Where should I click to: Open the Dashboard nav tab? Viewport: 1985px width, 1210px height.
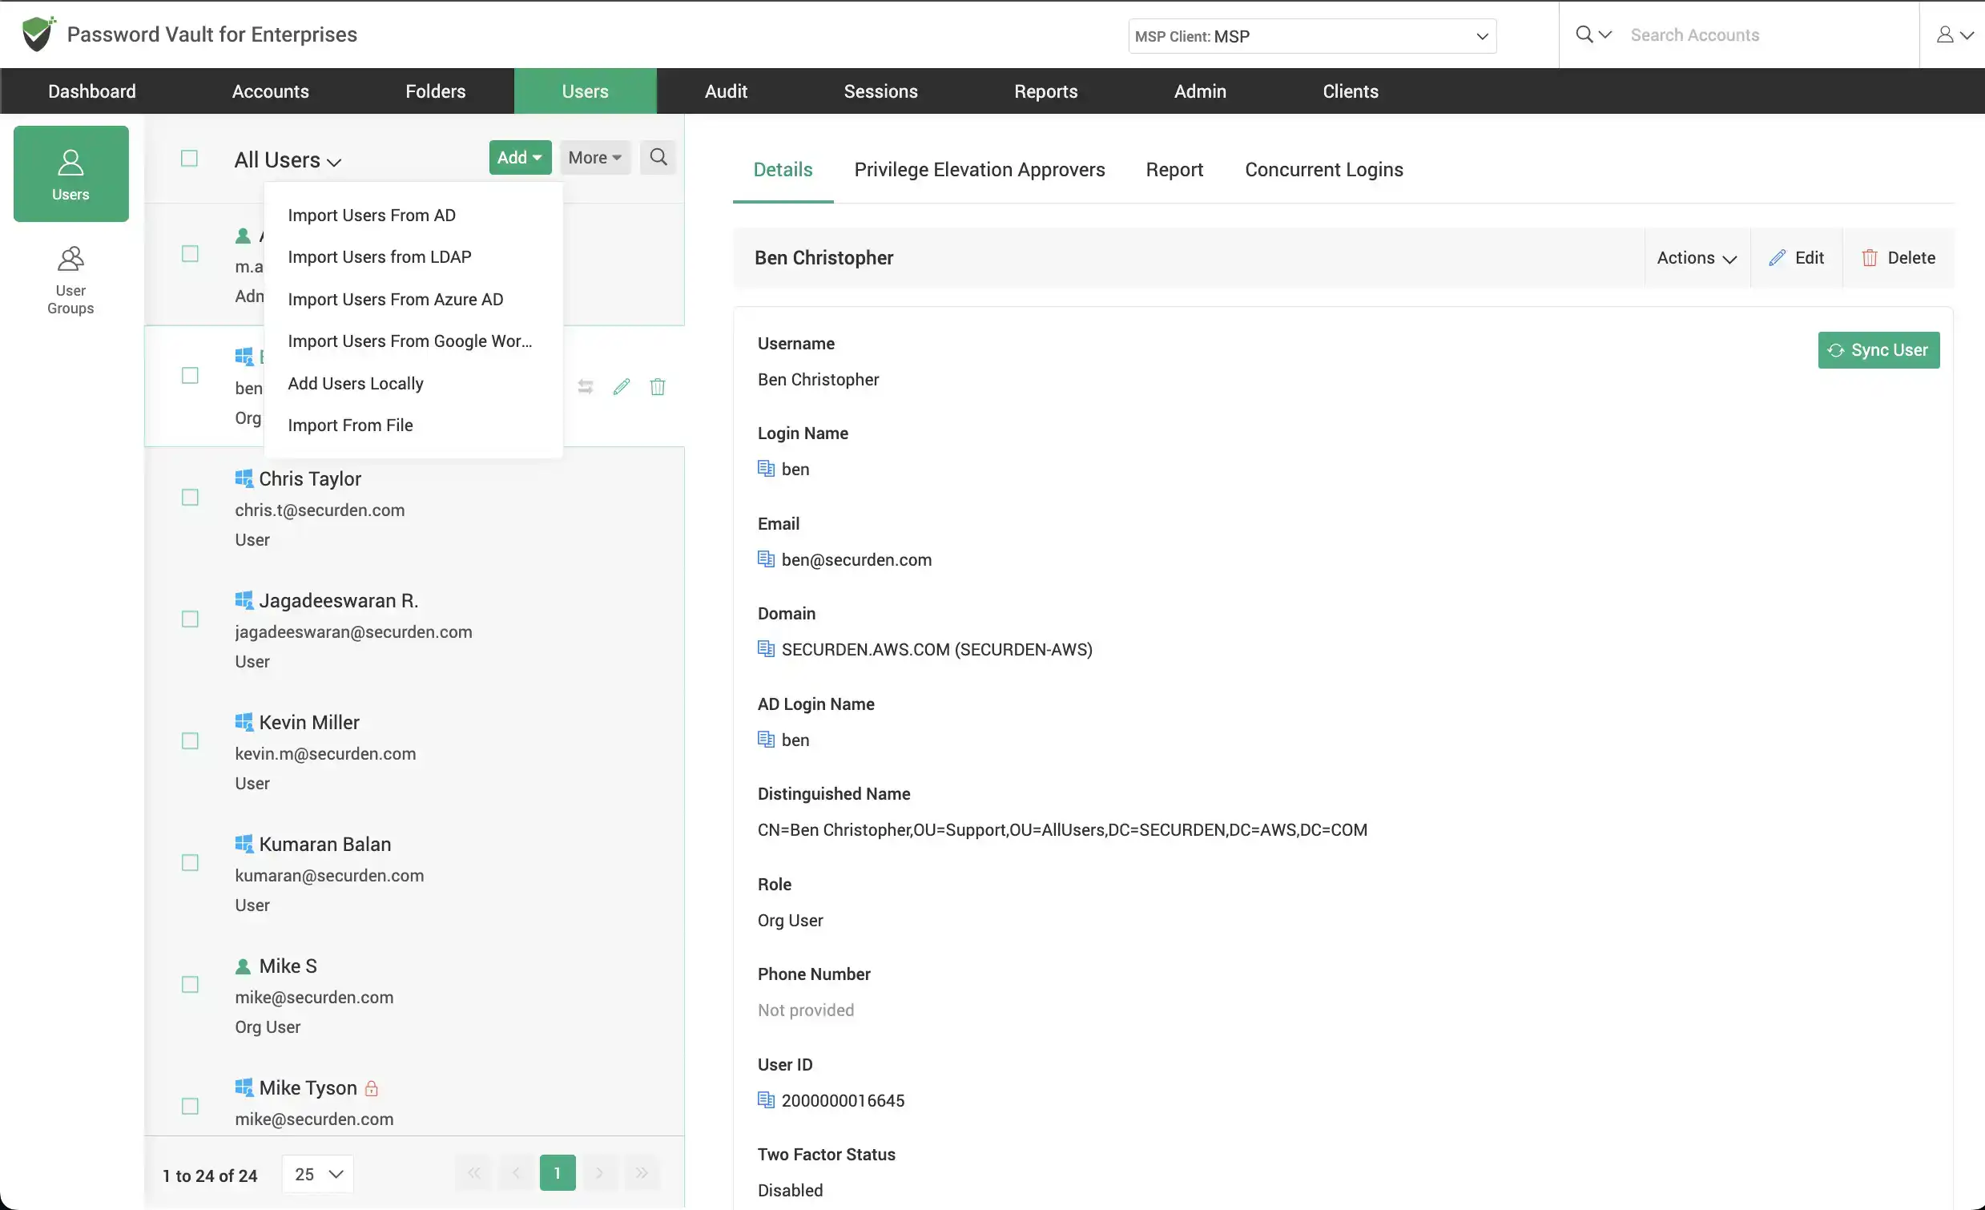92,91
